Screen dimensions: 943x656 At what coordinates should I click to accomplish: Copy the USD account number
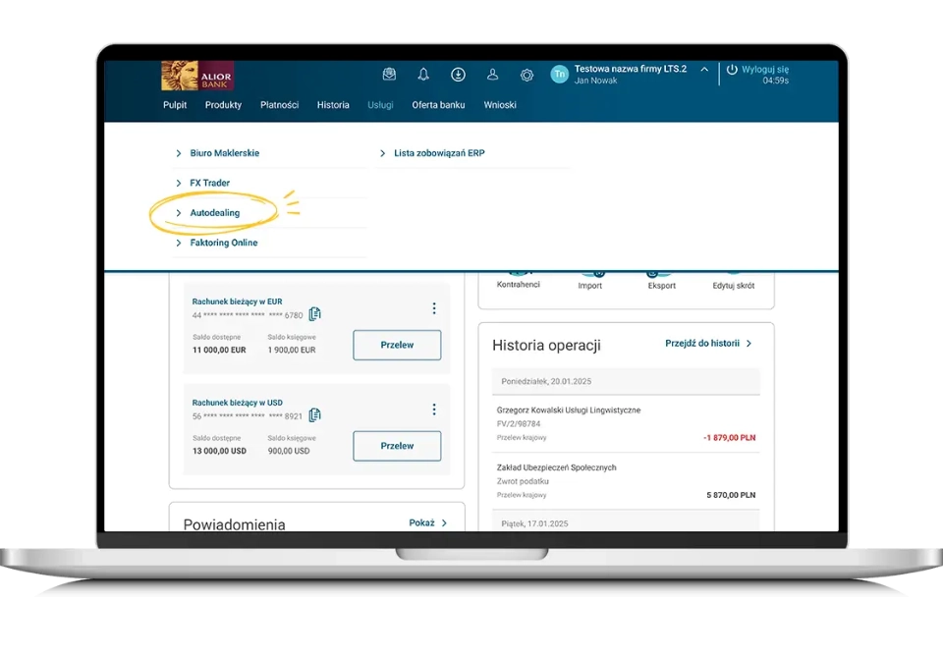(314, 414)
